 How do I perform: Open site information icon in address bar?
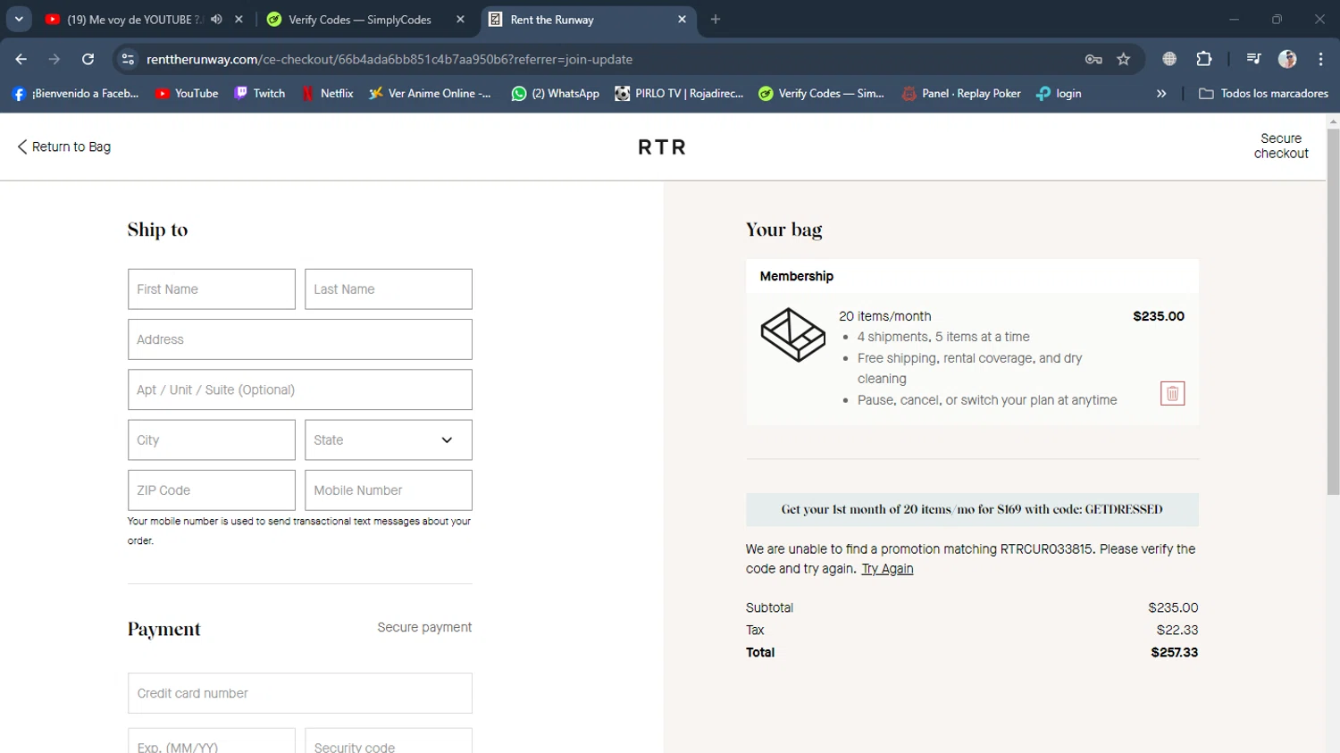coord(128,59)
